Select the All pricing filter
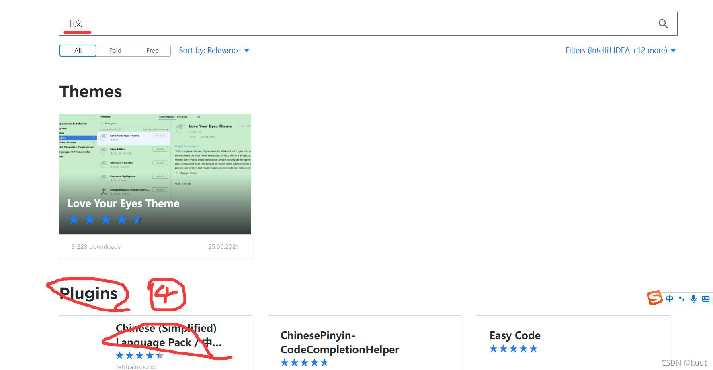 (x=78, y=51)
